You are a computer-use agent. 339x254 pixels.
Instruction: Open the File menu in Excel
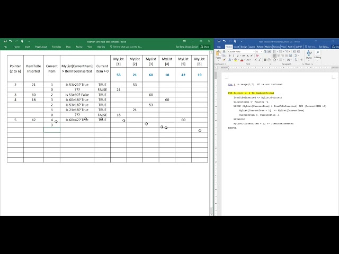click(x=5, y=47)
